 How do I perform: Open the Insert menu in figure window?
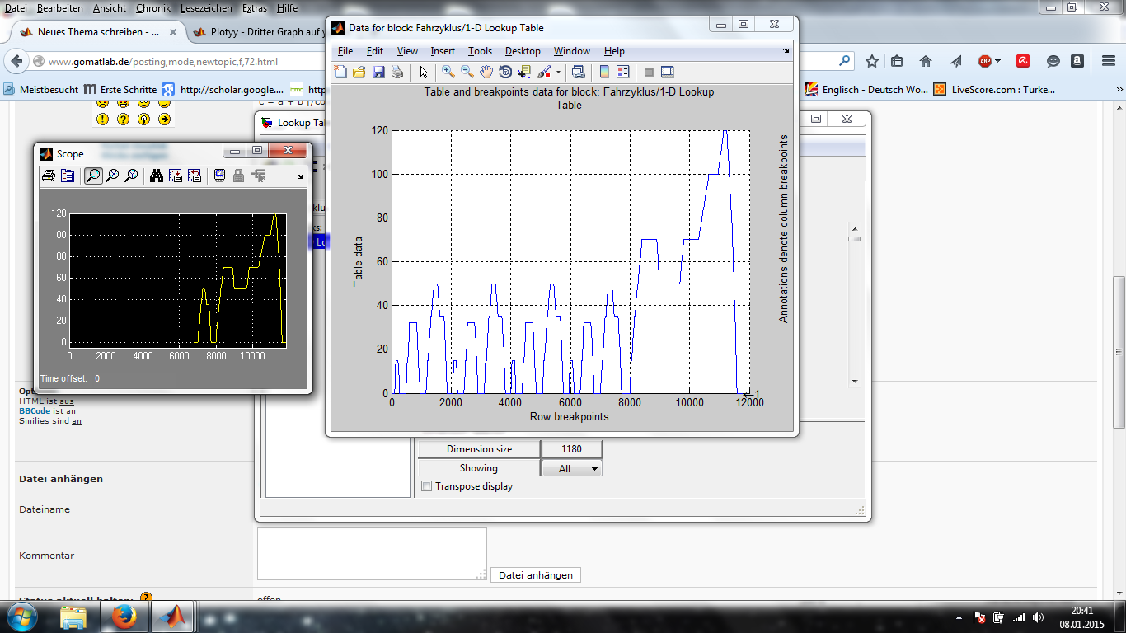click(443, 51)
